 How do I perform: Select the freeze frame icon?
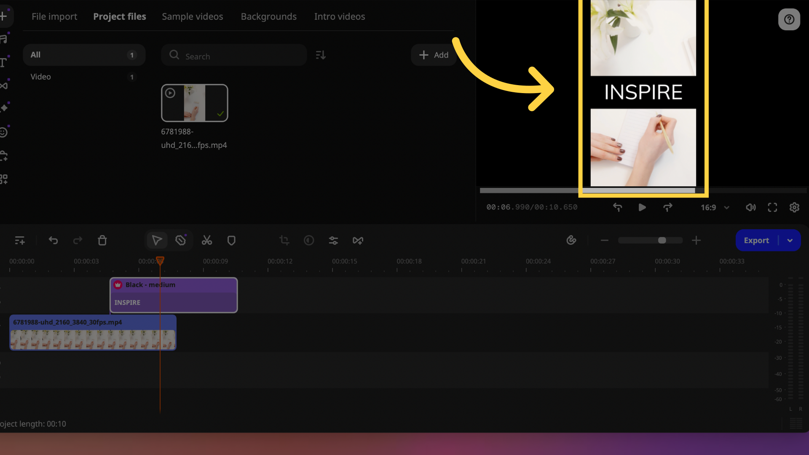click(358, 240)
